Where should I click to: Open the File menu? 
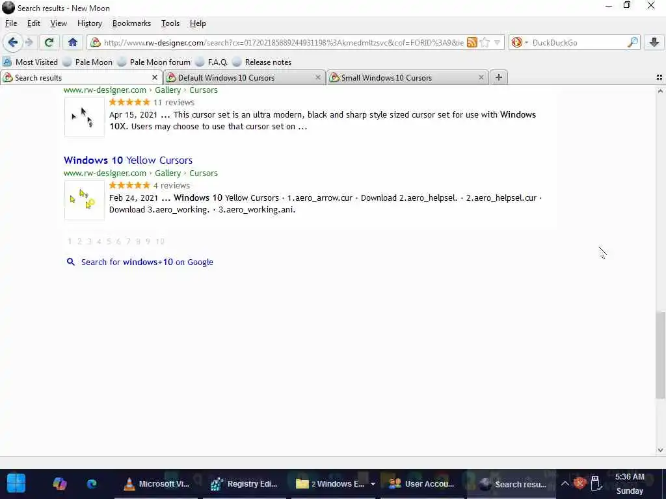click(x=11, y=23)
